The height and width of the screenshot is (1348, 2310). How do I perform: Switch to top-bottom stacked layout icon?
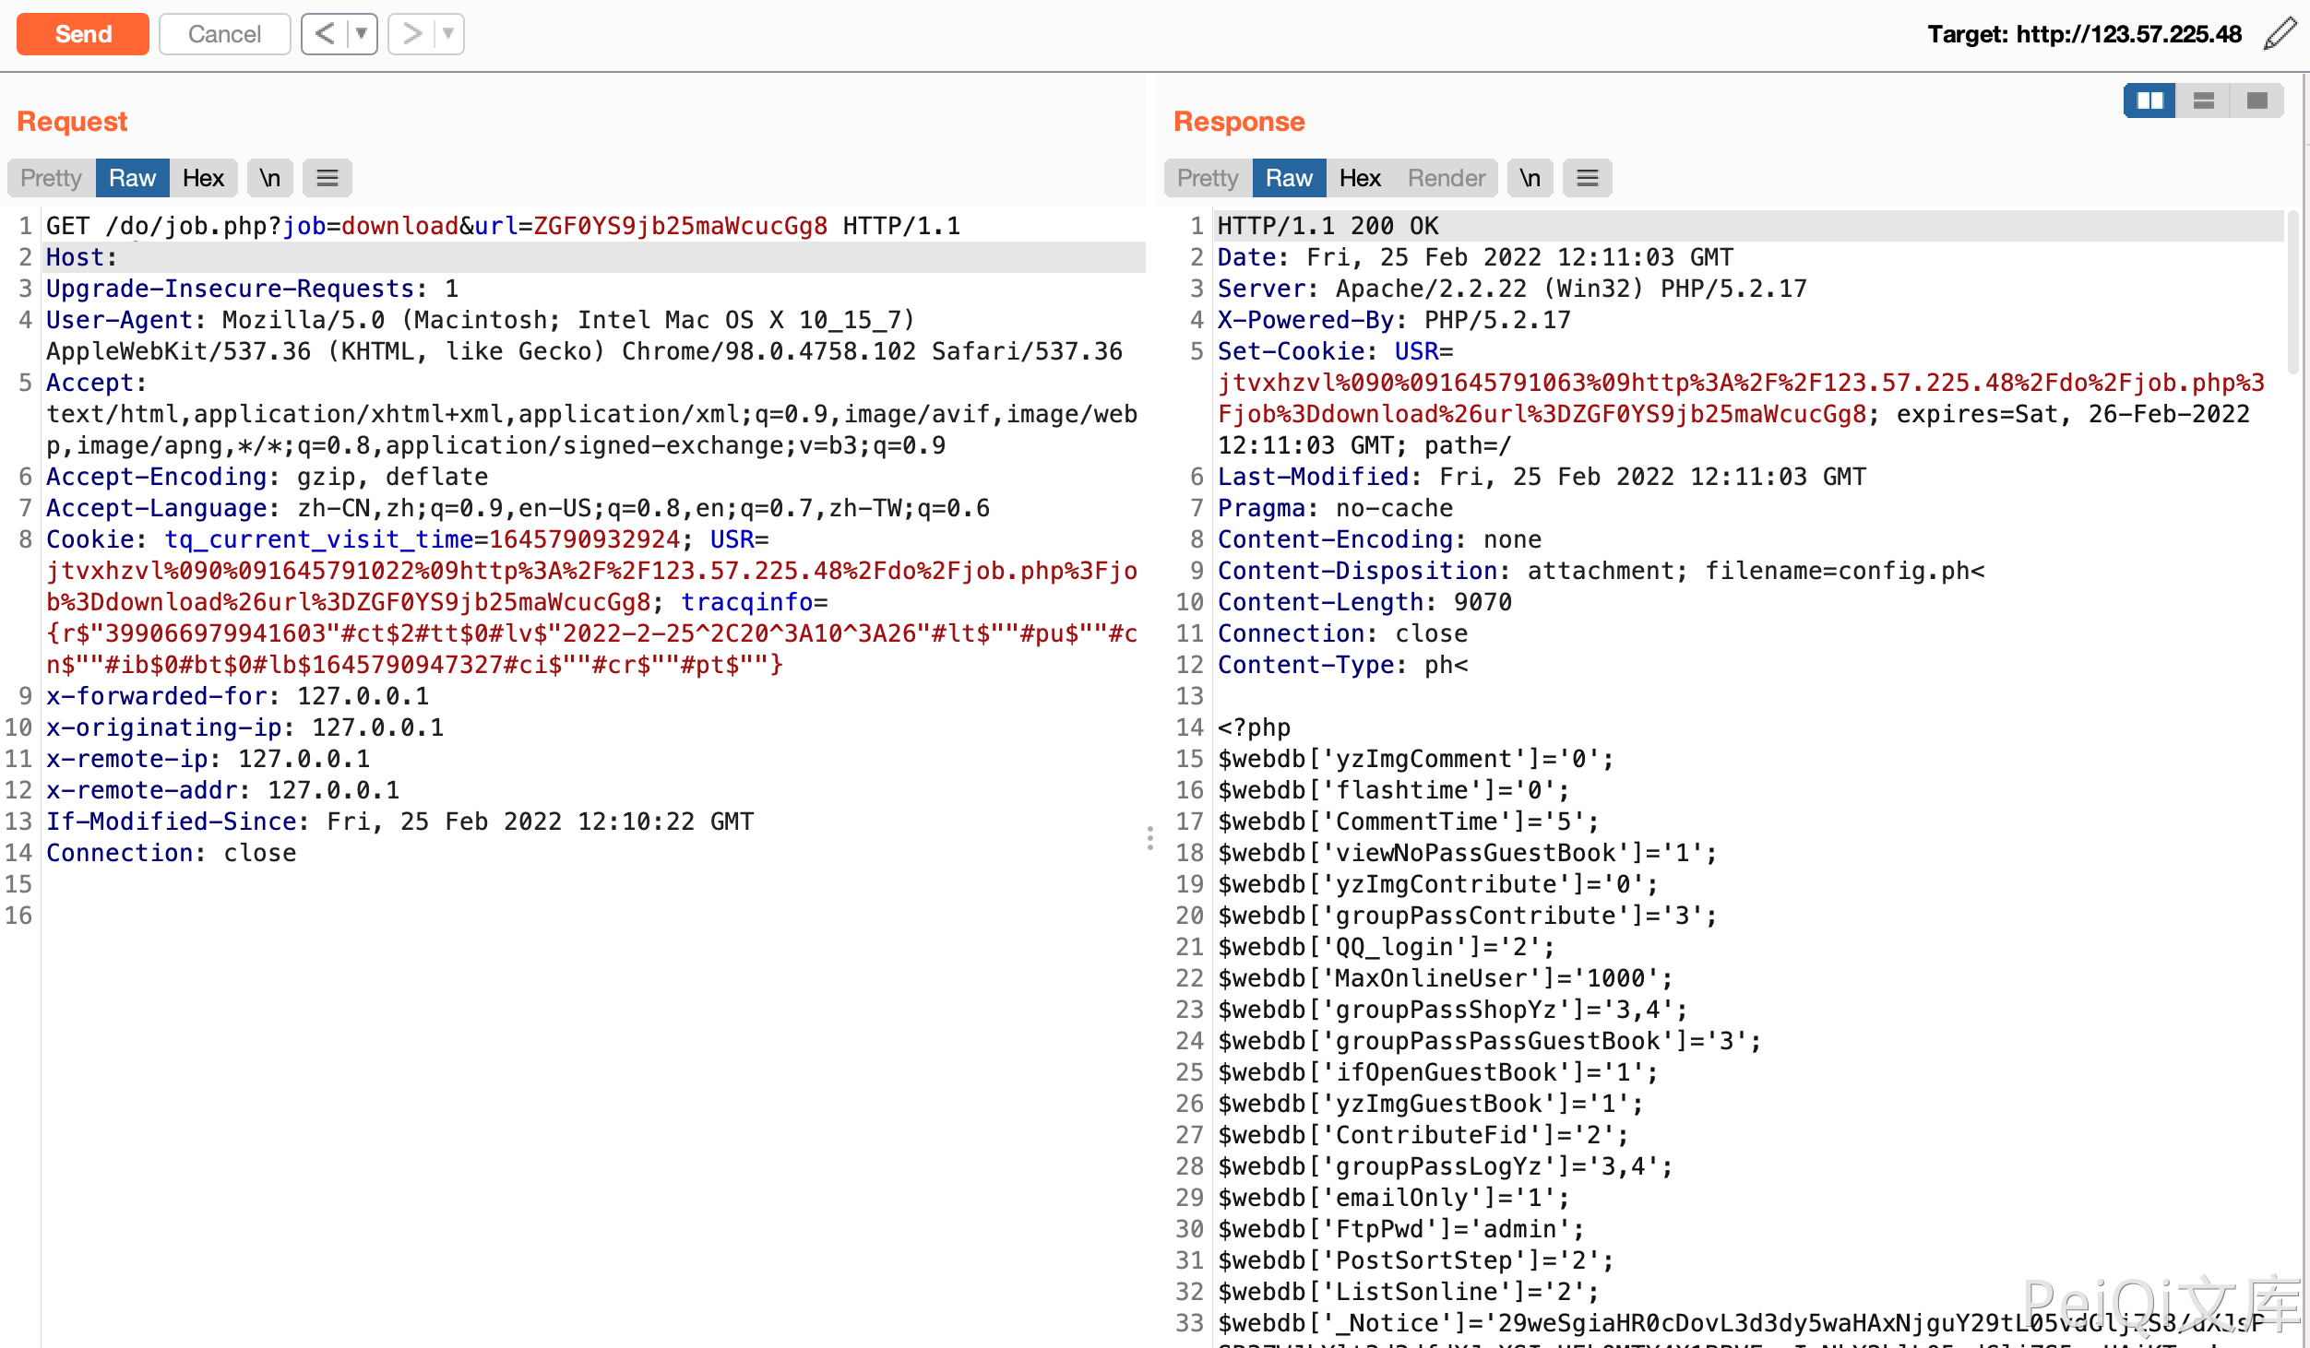pos(2203,101)
